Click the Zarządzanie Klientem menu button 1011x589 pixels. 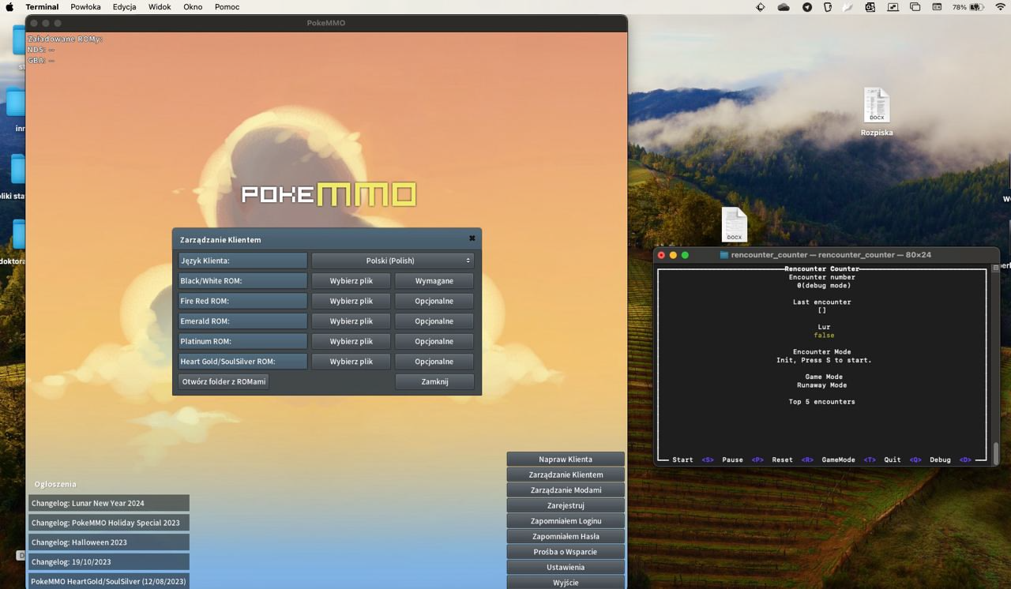[566, 475]
